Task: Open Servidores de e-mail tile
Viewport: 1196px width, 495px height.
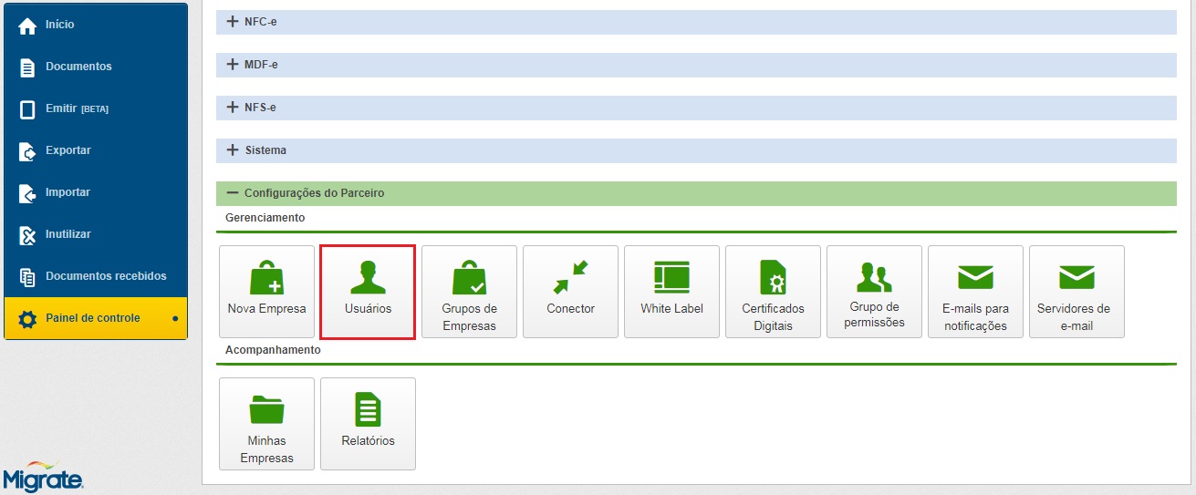Action: (1076, 292)
